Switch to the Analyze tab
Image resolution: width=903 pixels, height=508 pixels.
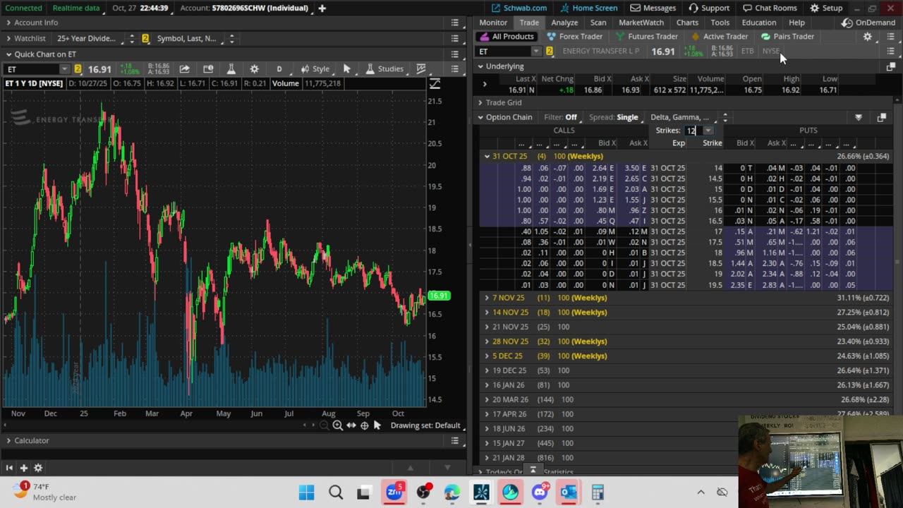(564, 23)
